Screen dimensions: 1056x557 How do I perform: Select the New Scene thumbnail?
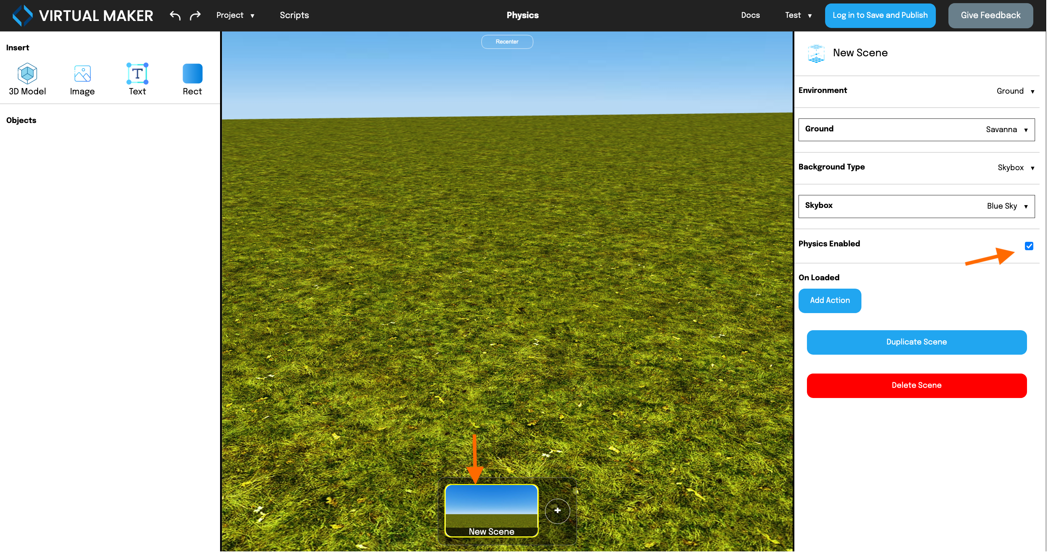click(x=491, y=511)
